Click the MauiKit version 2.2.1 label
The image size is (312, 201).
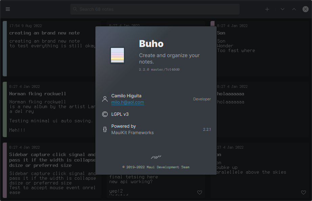point(207,129)
